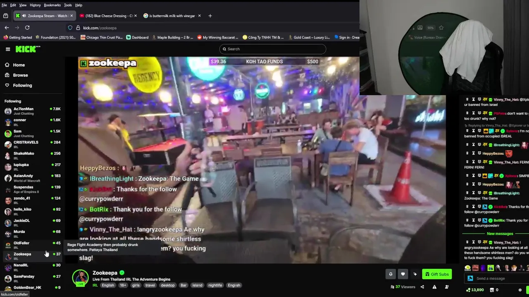Open a new browser tab with the plus
The image size is (529, 297).
click(210, 16)
